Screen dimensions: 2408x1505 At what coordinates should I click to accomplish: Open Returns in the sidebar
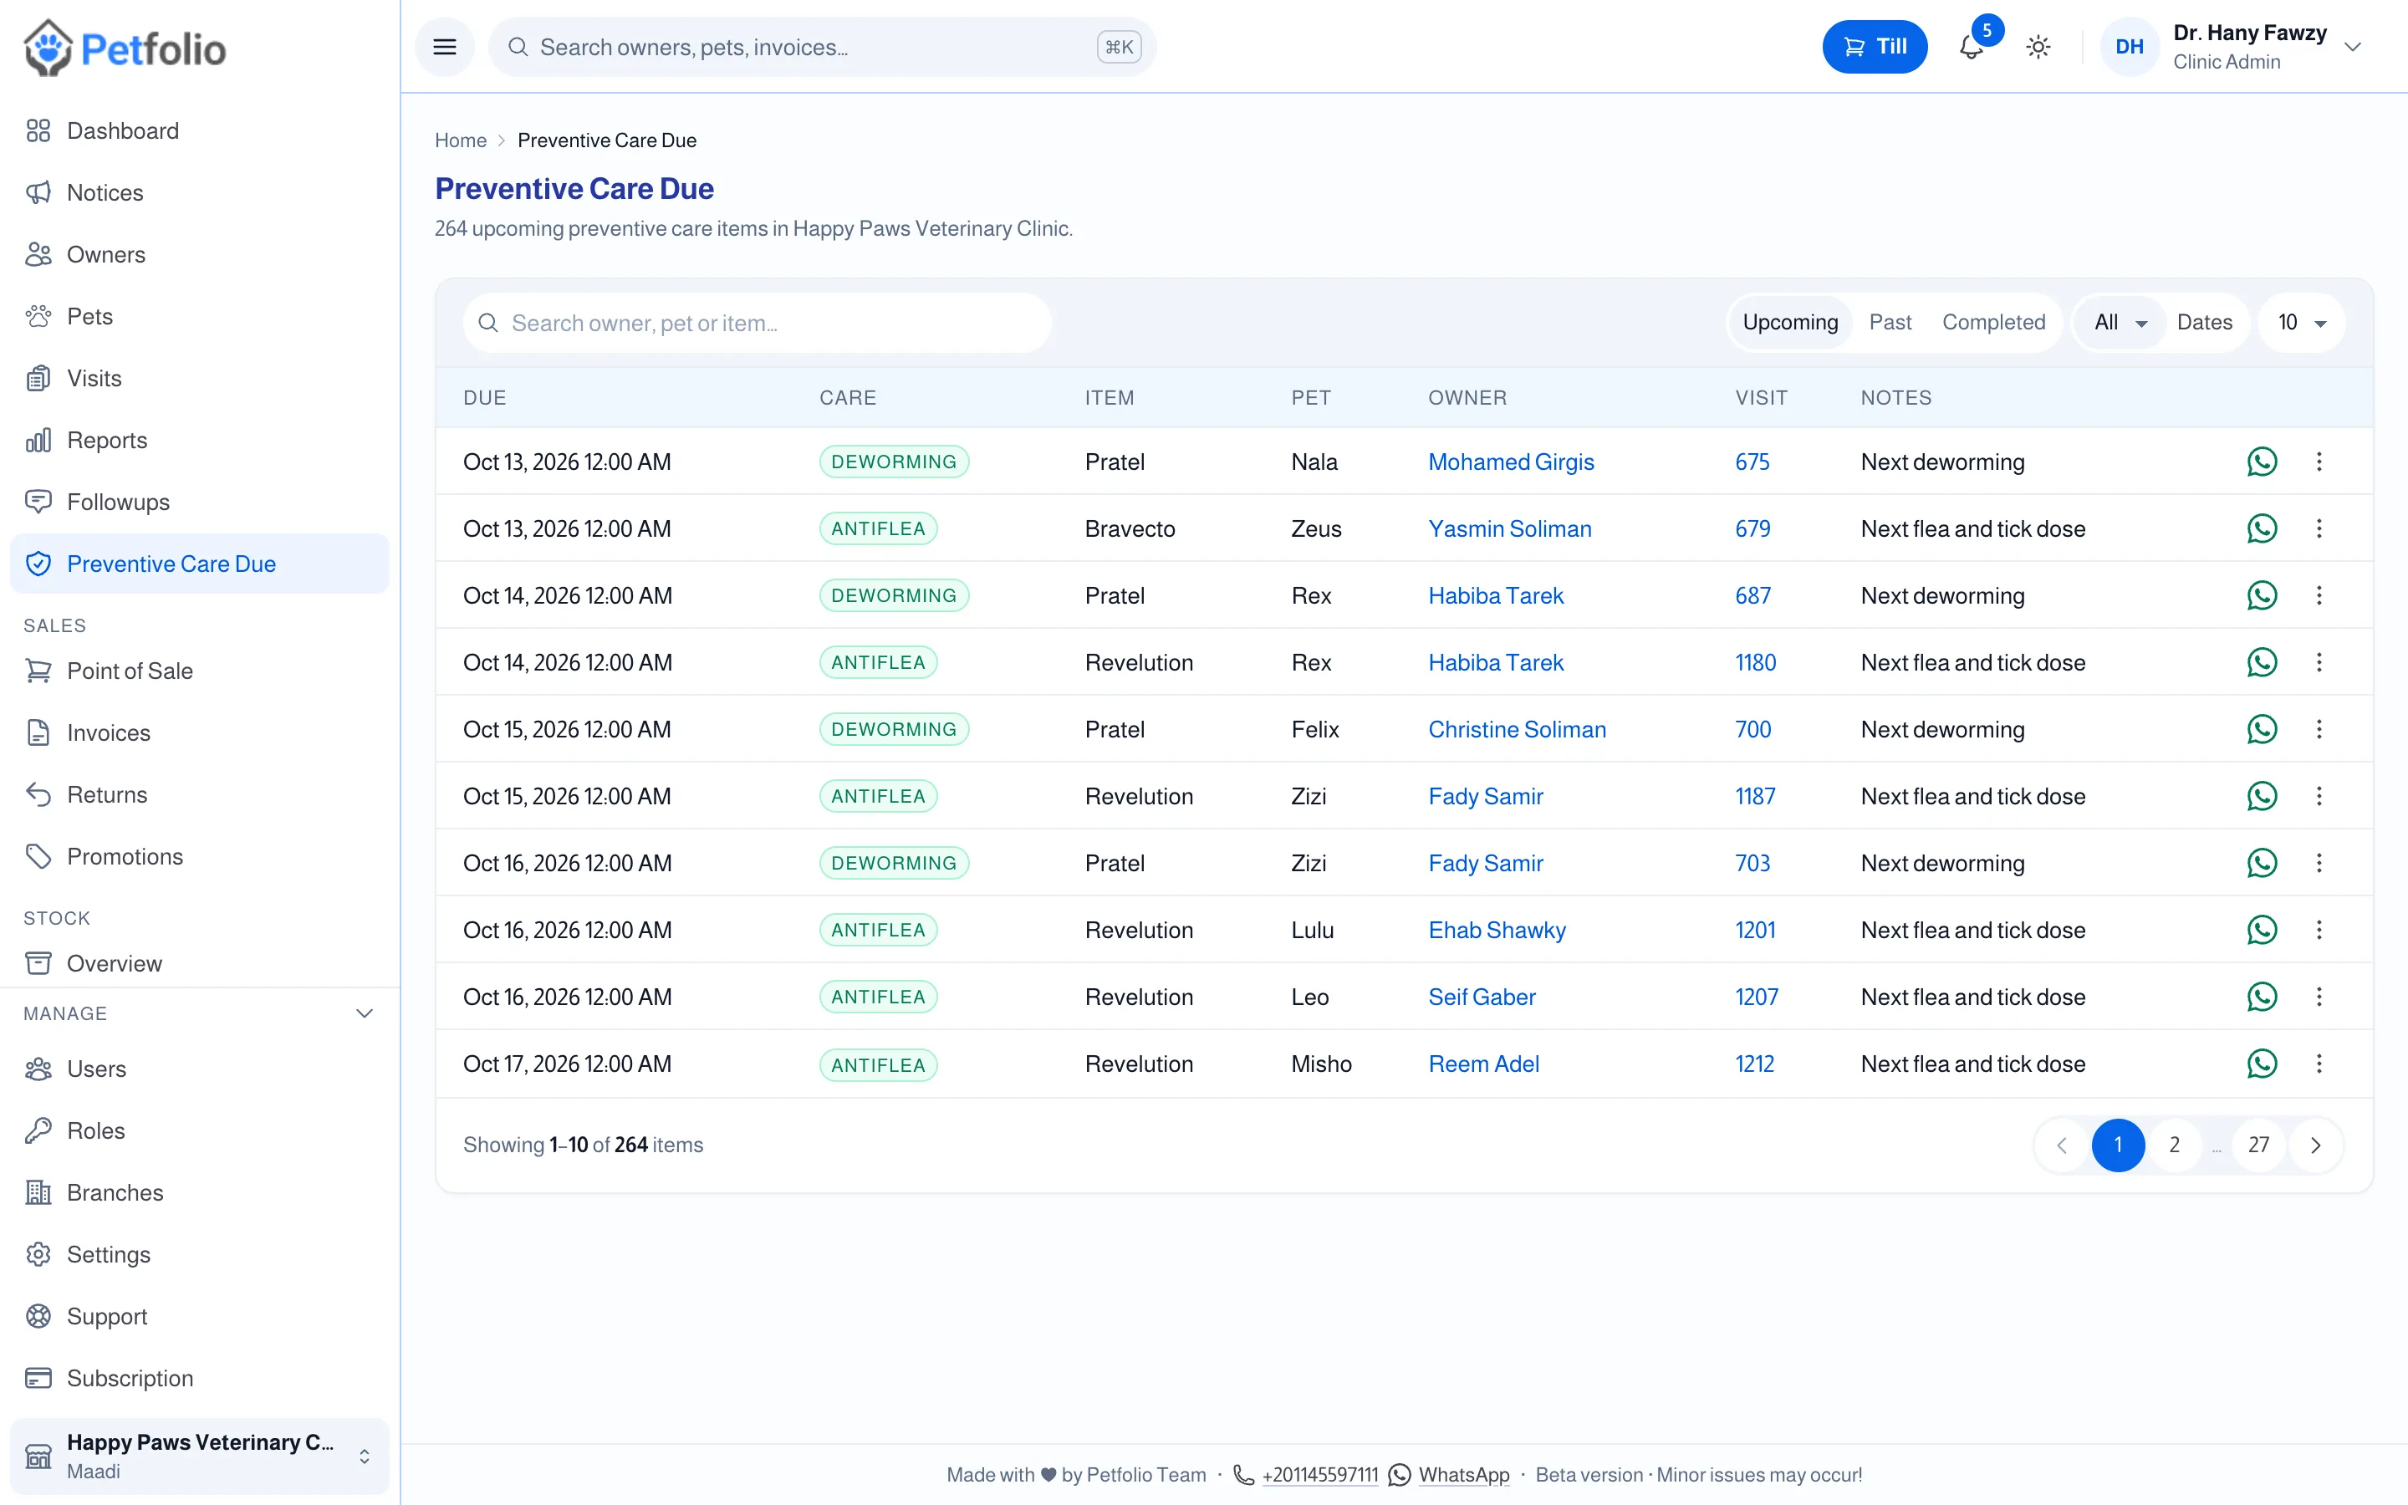199,794
